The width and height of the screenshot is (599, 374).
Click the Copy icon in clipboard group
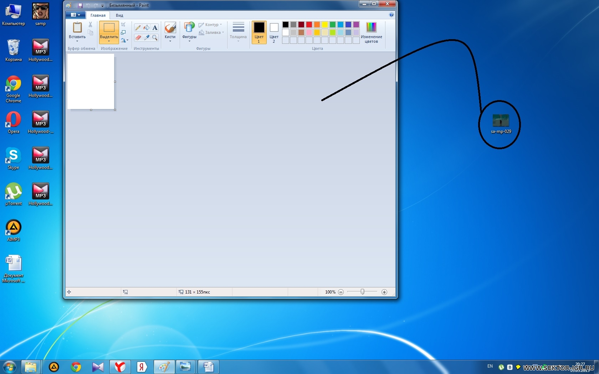click(x=90, y=33)
